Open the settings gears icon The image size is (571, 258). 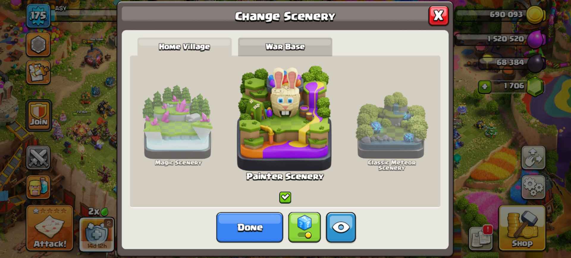(533, 187)
